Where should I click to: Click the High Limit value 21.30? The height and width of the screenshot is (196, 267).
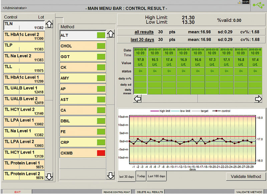point(188,18)
